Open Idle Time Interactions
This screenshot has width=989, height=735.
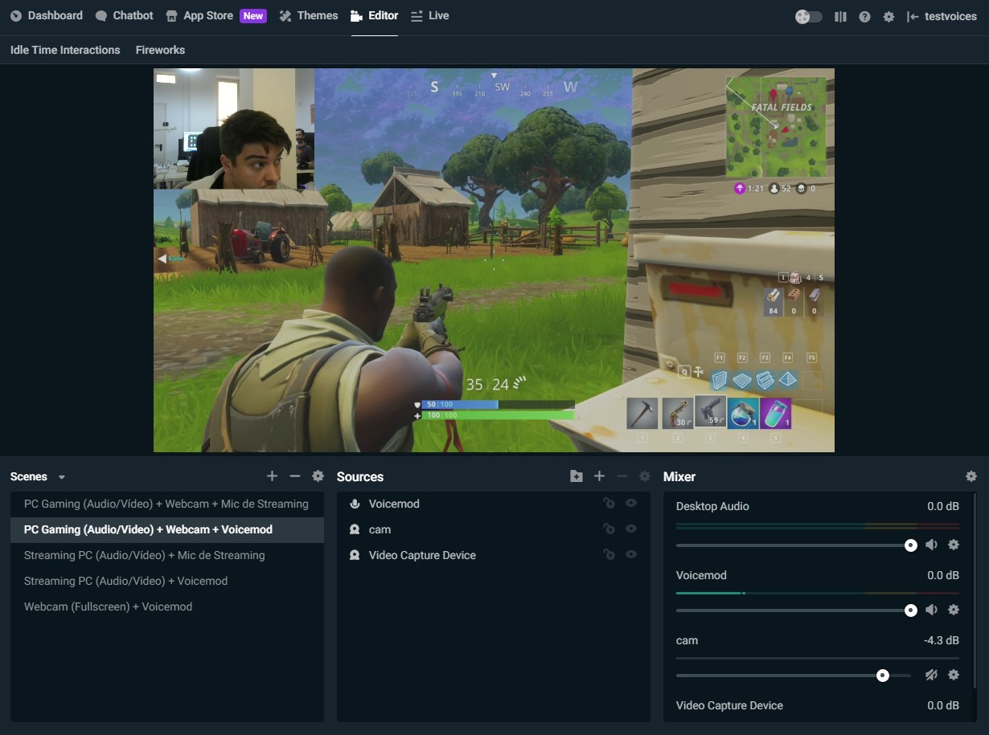65,50
